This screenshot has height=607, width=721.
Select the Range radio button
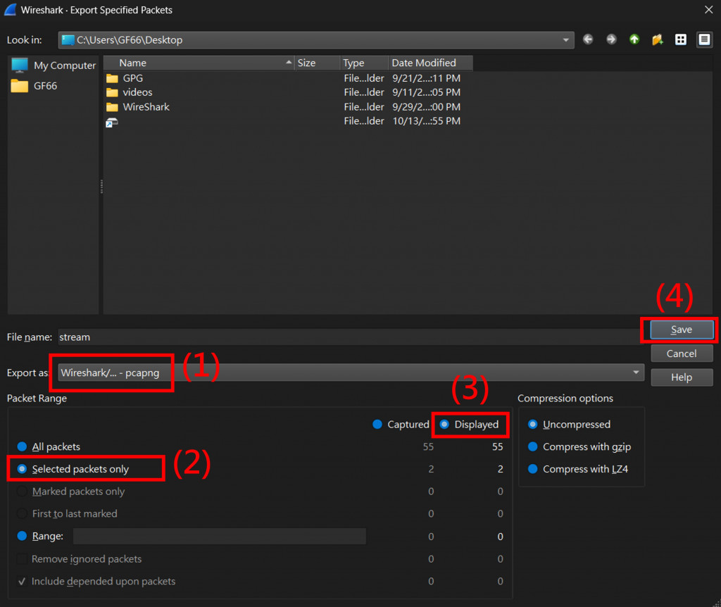click(22, 536)
